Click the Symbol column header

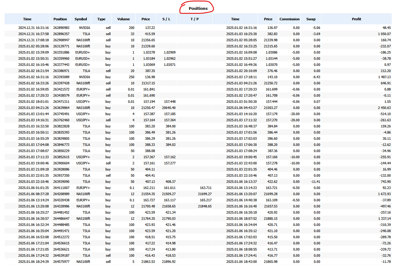(80, 19)
